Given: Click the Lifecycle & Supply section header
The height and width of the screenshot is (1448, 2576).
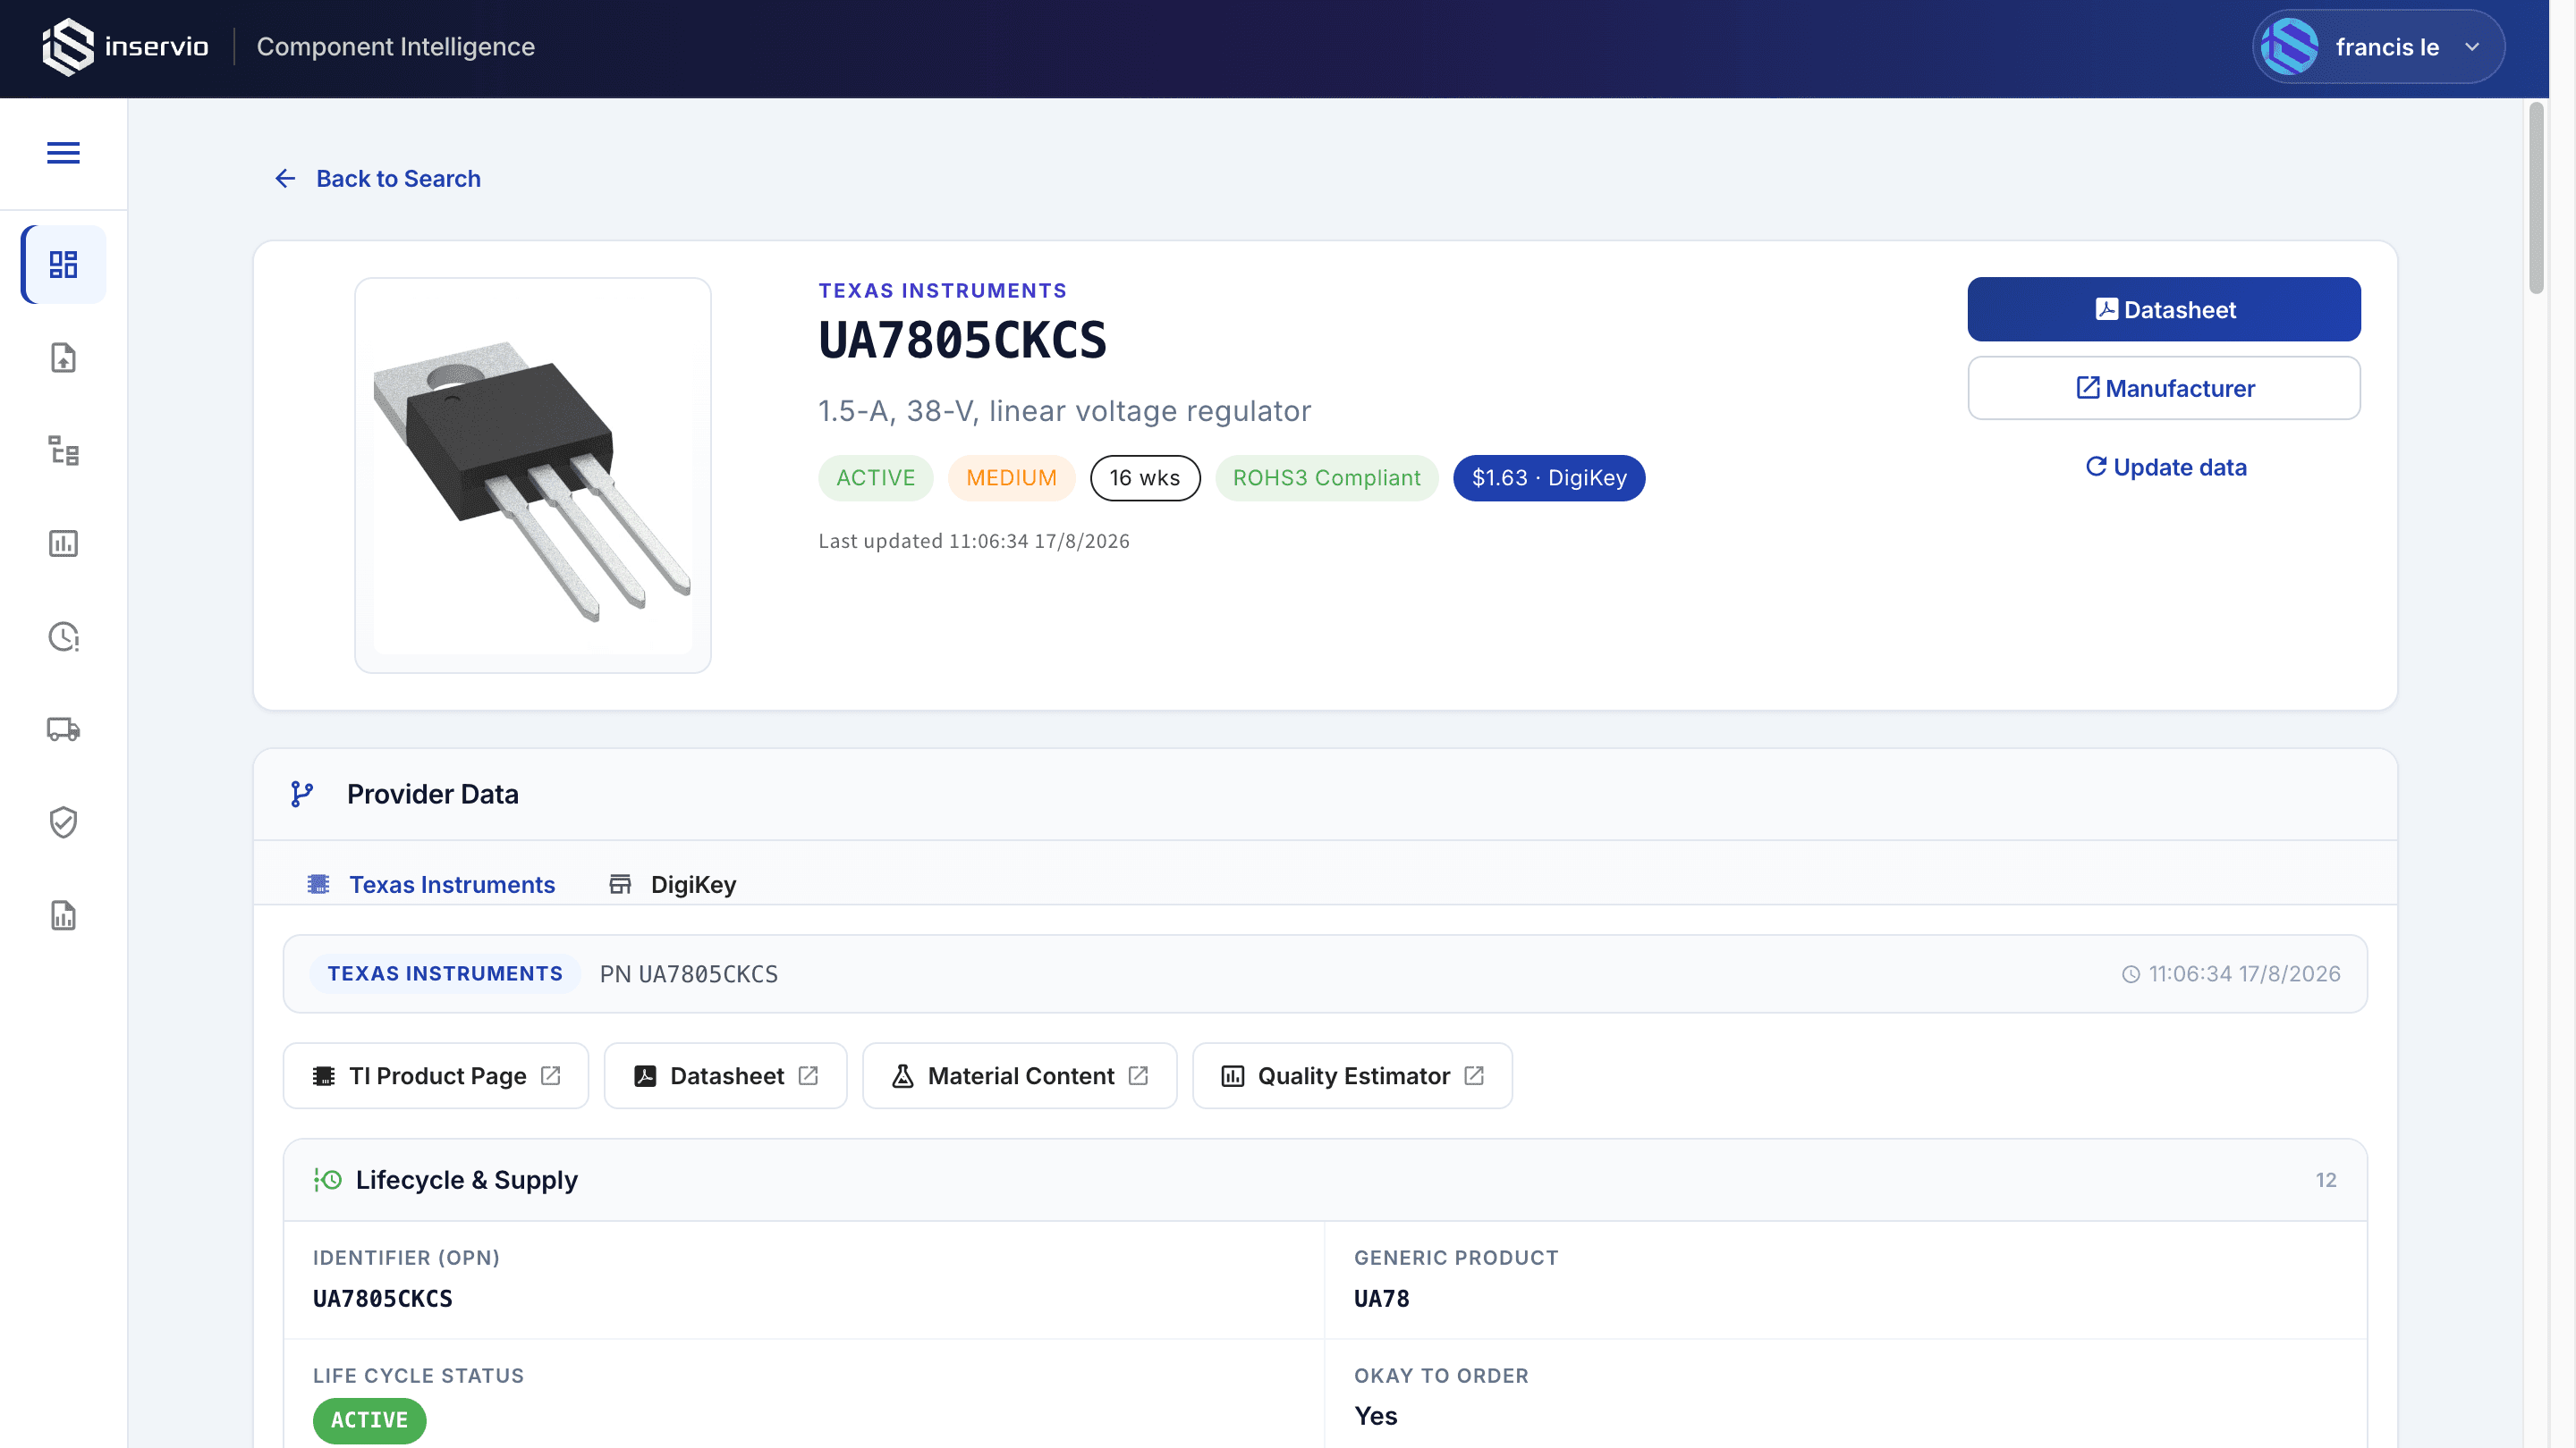Looking at the screenshot, I should click(x=1325, y=1180).
